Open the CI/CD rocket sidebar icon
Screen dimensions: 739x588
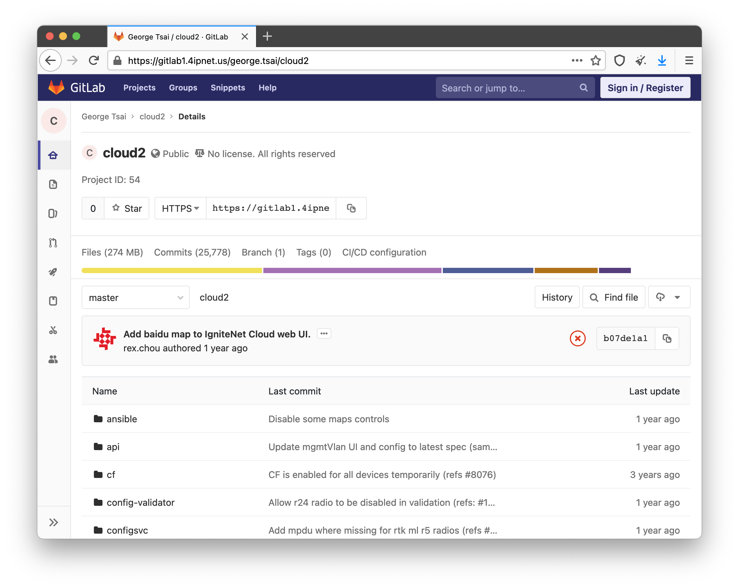click(53, 271)
